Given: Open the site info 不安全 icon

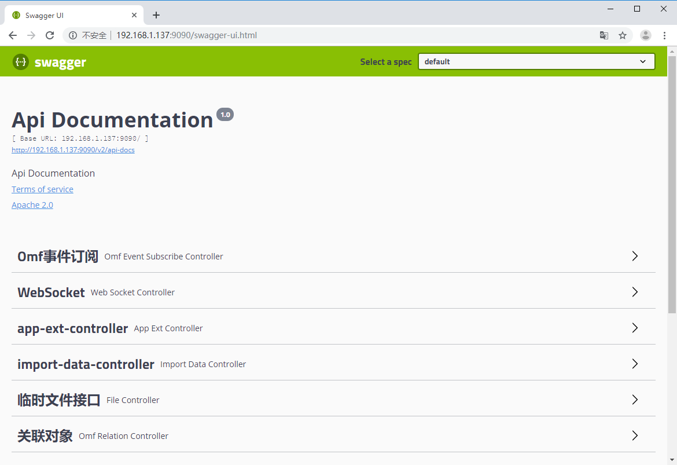Looking at the screenshot, I should [x=73, y=35].
